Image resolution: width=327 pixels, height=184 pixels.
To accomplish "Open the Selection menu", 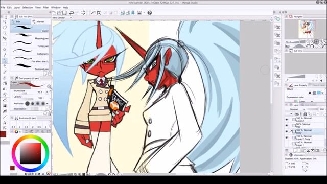I will click(28, 8).
